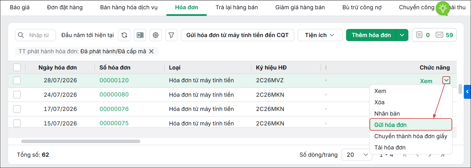Open the envelope mail counter icon
Image resolution: width=471 pixels, height=168 pixels.
coord(439,35)
